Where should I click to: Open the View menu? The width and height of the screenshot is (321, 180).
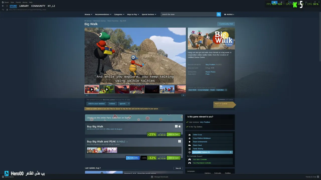click(12, 2)
